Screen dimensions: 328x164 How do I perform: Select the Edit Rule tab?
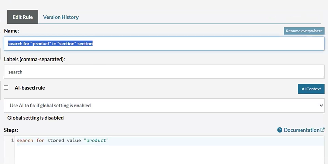(x=23, y=17)
